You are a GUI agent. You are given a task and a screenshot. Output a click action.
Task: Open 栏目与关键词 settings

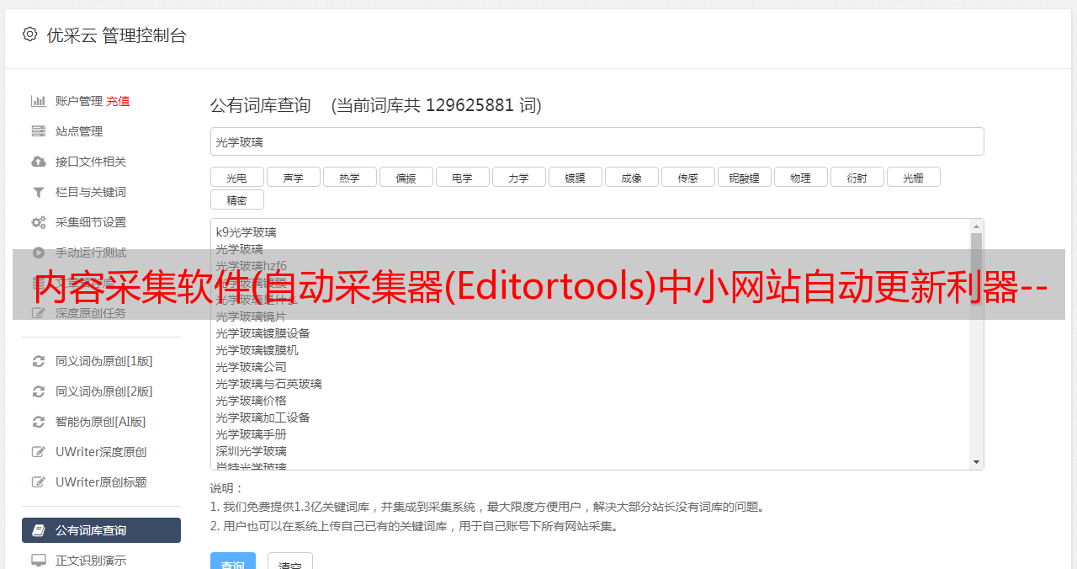point(91,192)
